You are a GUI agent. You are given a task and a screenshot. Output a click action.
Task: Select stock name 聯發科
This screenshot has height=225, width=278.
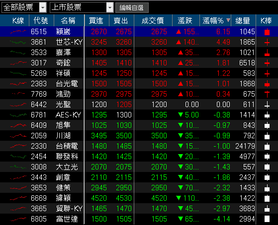pos(67,157)
